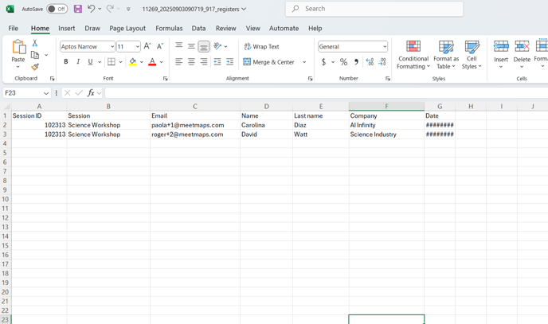Open the number format General dropdown

[385, 46]
